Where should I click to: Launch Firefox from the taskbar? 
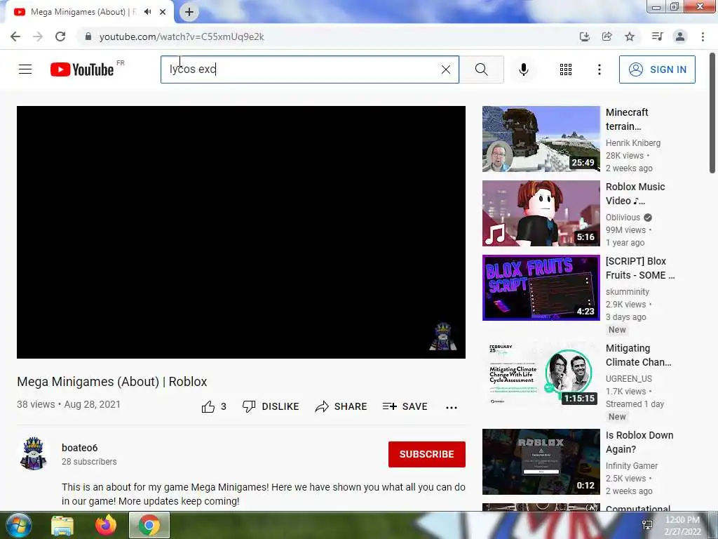click(x=106, y=525)
